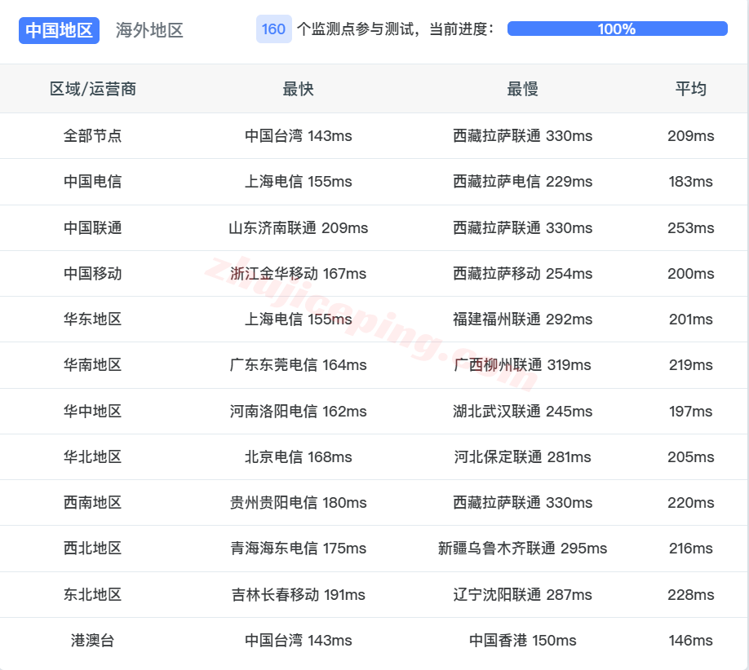Click 北京电信 168ms cell
The image size is (749, 670).
pyautogui.click(x=298, y=456)
